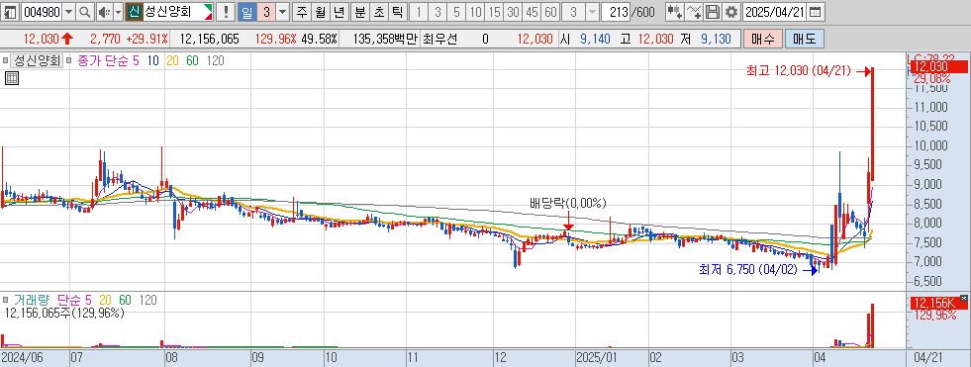The width and height of the screenshot is (971, 367).
Task: Open chart settings gear icon
Action: coord(731,12)
